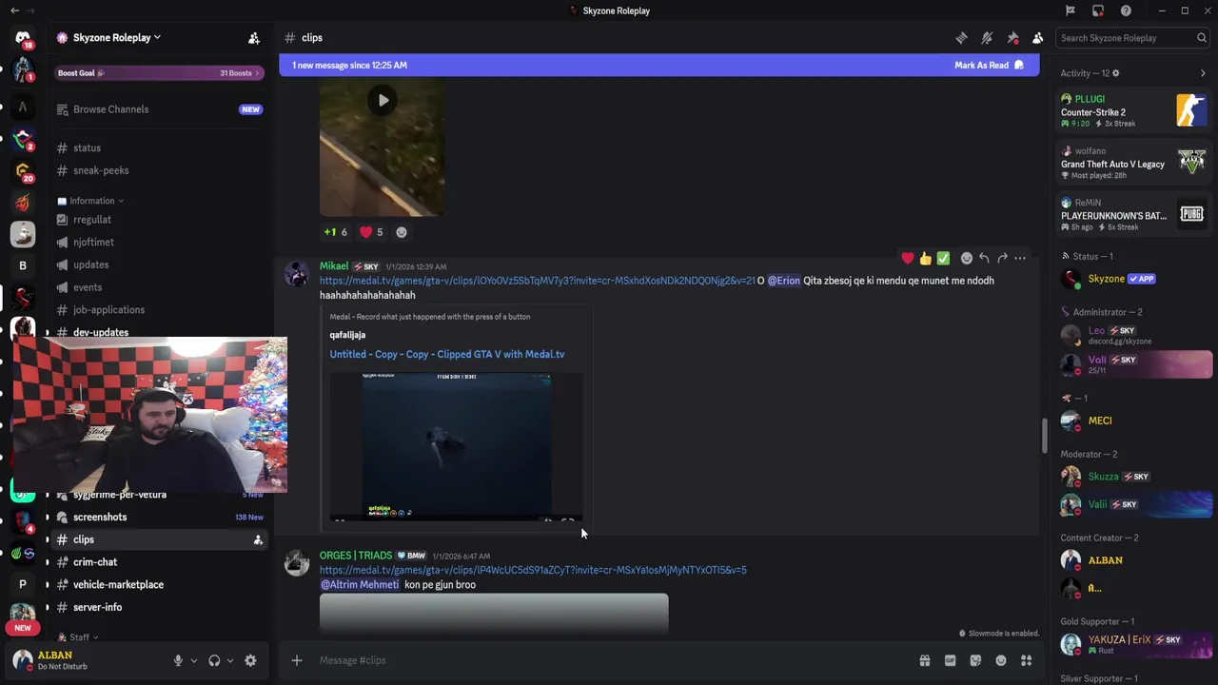The height and width of the screenshot is (685, 1218).
Task: Open the gift icon in message bar
Action: (924, 660)
